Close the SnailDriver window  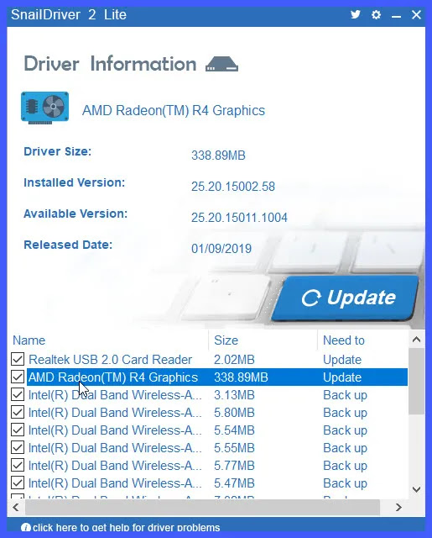pyautogui.click(x=416, y=15)
